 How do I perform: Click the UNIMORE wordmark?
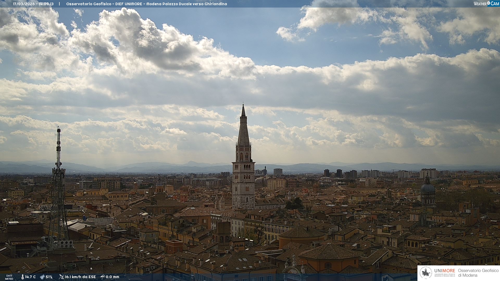pyautogui.click(x=445, y=271)
